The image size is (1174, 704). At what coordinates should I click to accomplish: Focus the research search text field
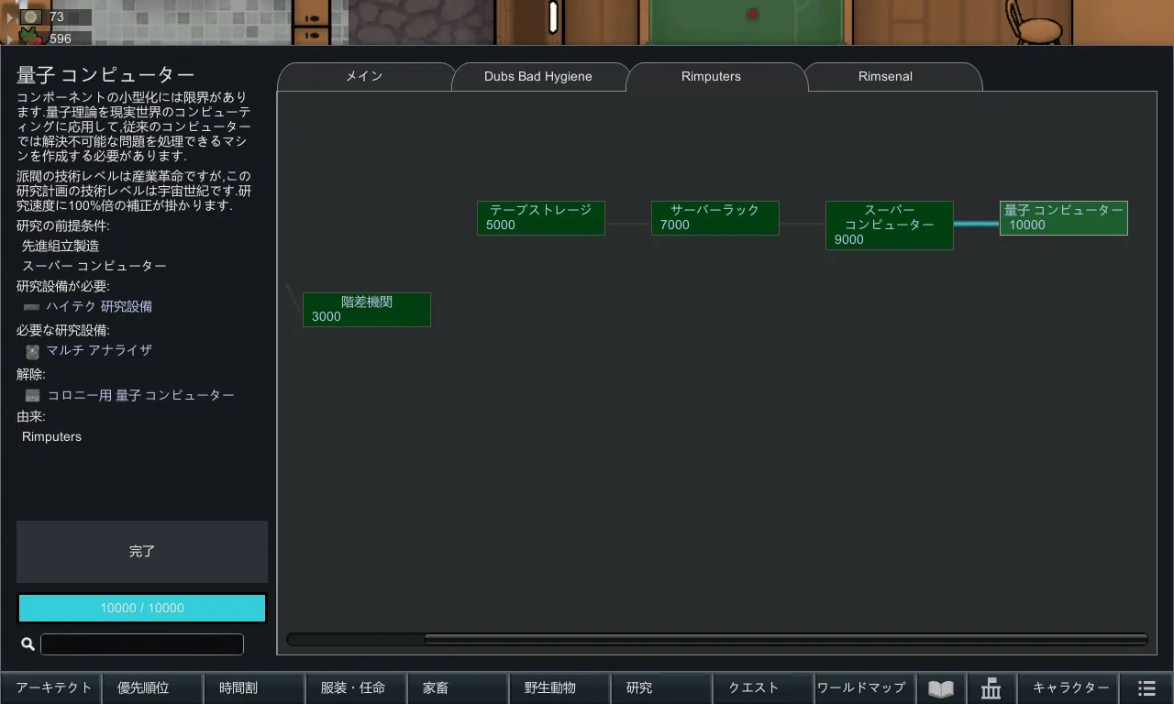[142, 644]
